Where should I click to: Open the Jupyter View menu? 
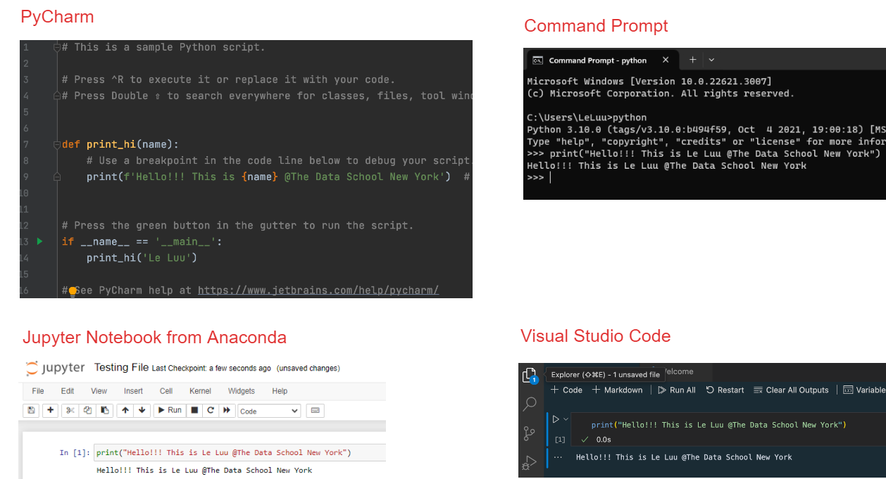coord(99,391)
